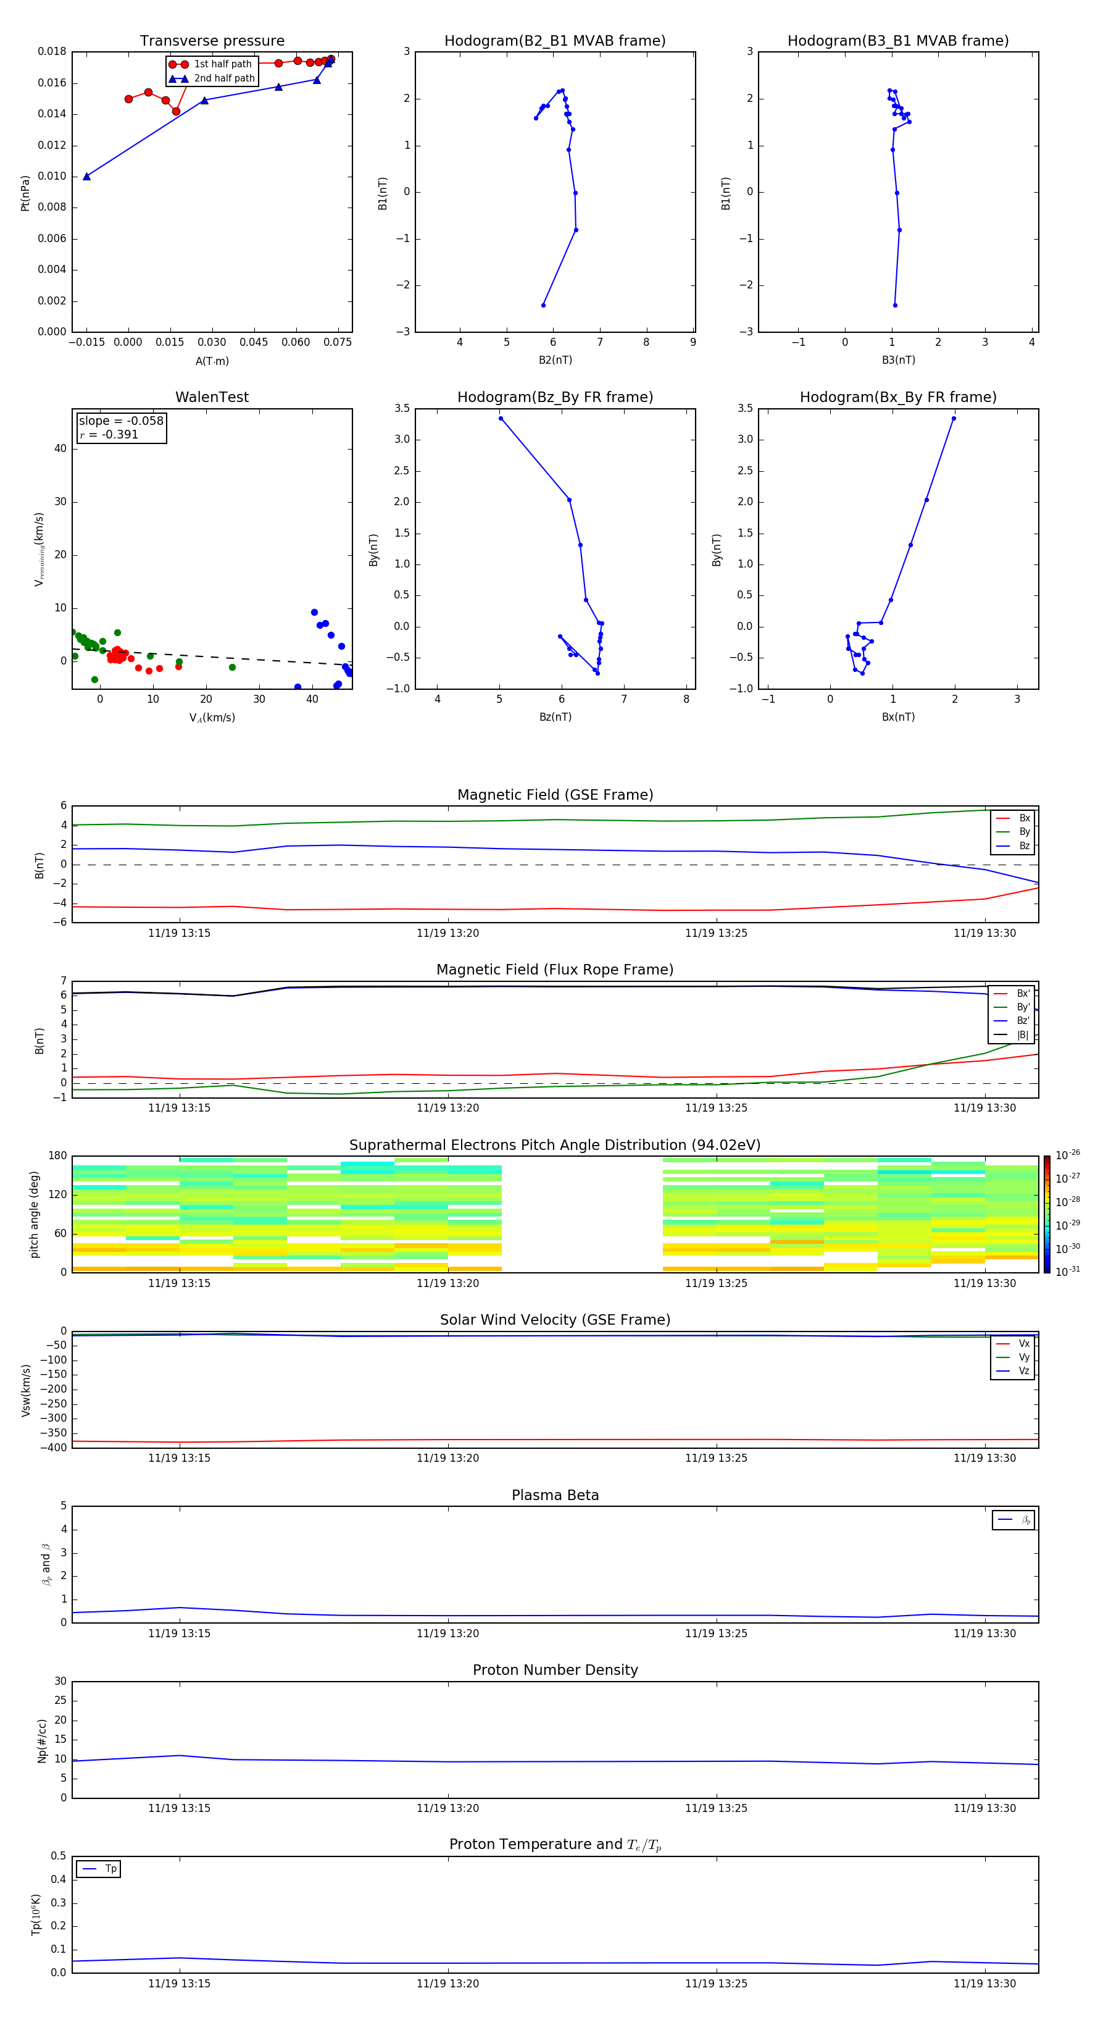Click the 'slope = -0.058' annotation
This screenshot has width=1111, height=2038.
[121, 421]
